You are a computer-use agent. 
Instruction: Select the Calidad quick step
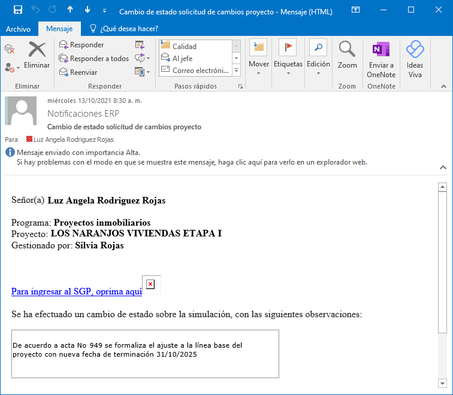pos(195,46)
